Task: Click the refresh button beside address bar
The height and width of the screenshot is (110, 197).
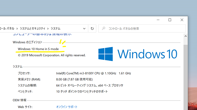Action: [92, 29]
